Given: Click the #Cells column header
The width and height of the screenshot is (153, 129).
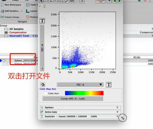Looking at the screenshot, I should point(137,57).
